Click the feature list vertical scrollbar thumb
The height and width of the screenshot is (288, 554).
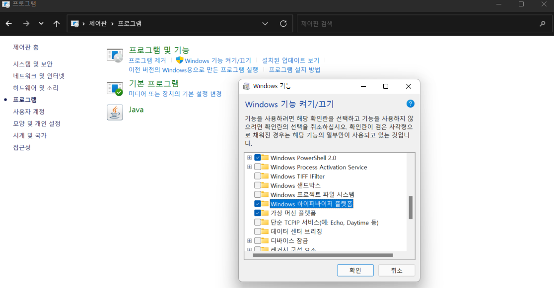point(411,208)
